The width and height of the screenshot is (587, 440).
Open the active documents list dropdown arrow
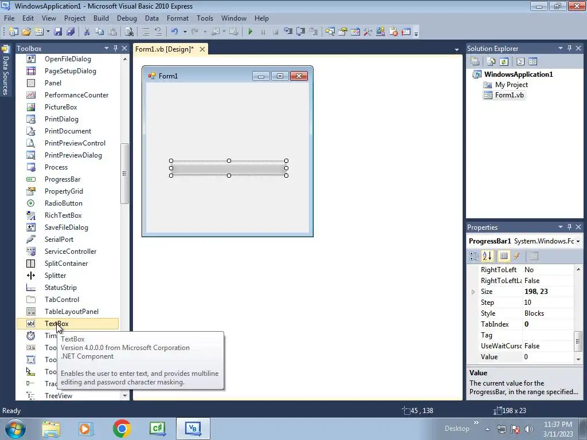click(x=457, y=49)
